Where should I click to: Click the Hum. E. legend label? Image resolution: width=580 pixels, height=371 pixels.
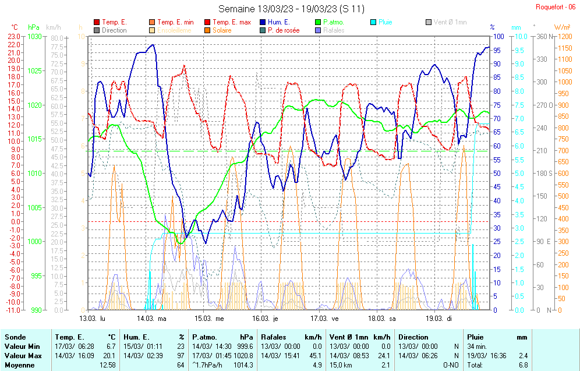point(279,23)
